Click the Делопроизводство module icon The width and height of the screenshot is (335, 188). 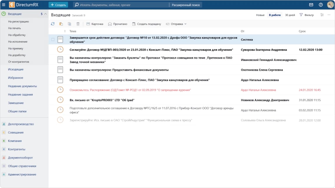coord(4,124)
